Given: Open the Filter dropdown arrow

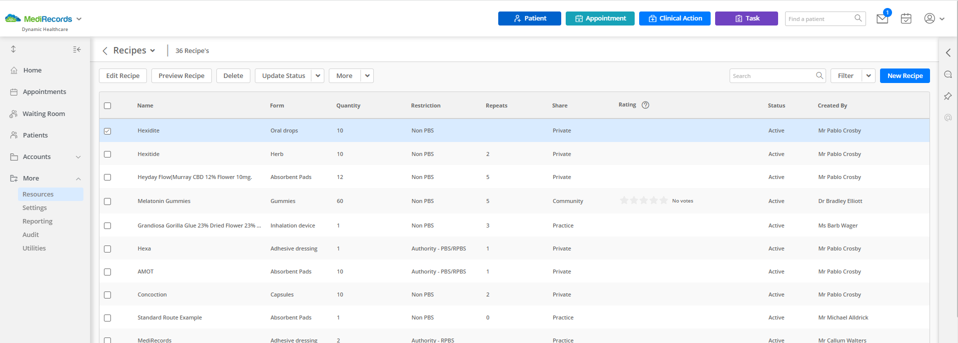Looking at the screenshot, I should coord(869,75).
